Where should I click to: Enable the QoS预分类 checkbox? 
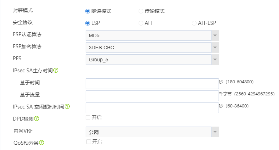tap(88, 141)
